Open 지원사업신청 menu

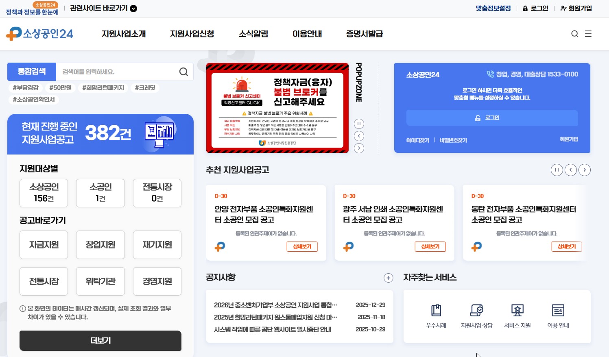(x=192, y=34)
